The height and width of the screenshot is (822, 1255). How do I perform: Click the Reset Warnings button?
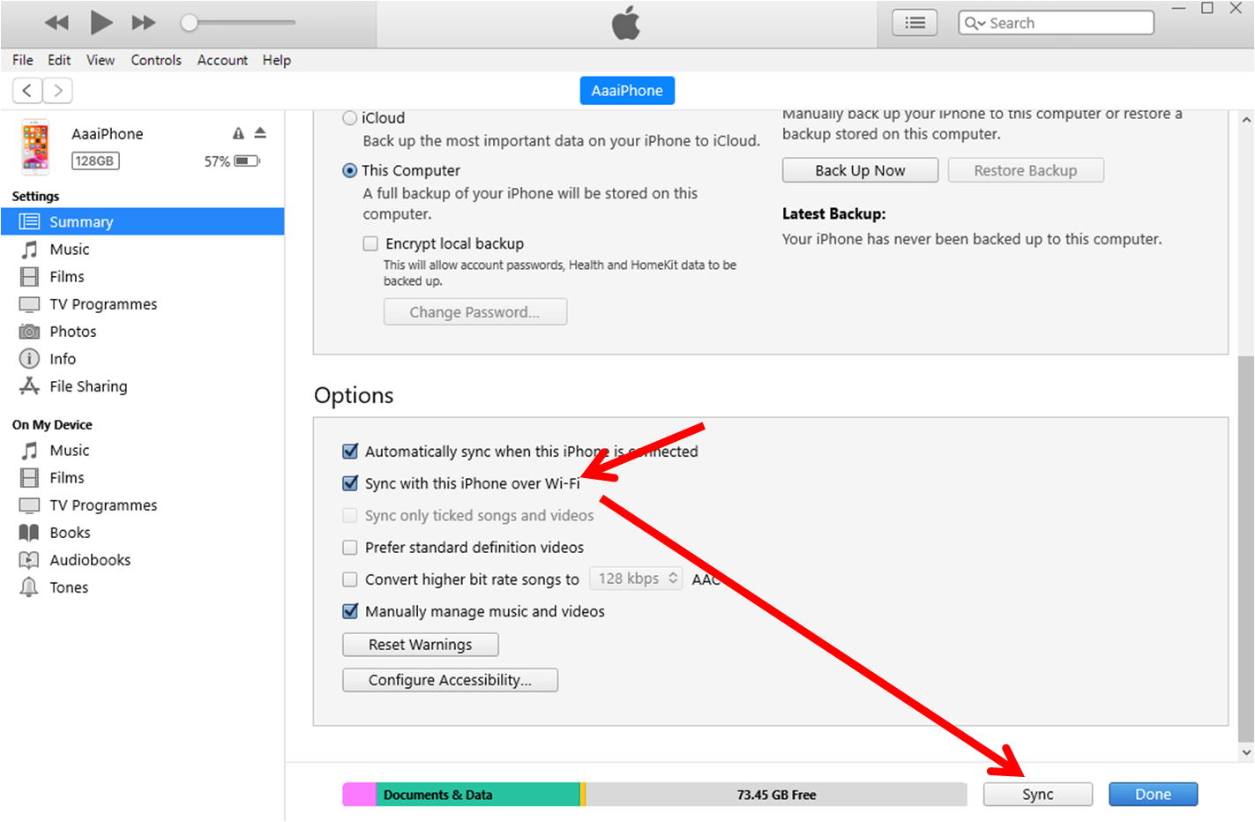pos(421,645)
